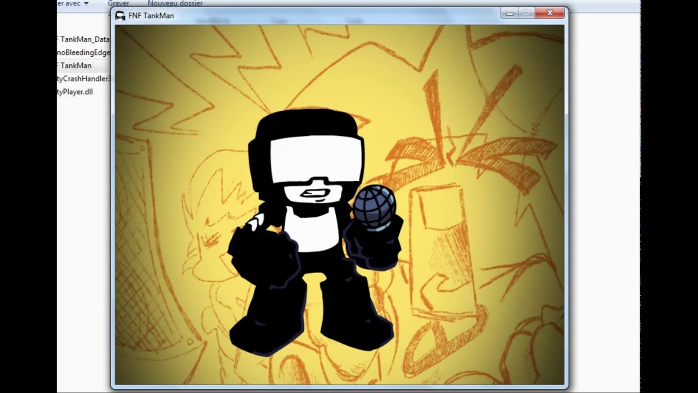Viewport: 698px width, 393px height.
Task: Click the FNF TankMan title bar text
Action: 151,16
